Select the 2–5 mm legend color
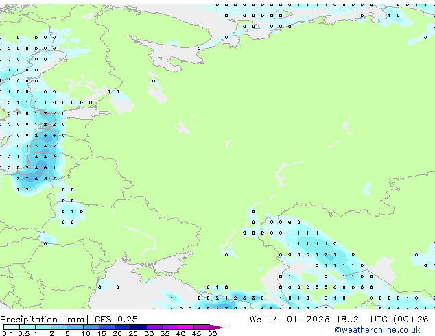This screenshot has height=336, width=435. 59,327
